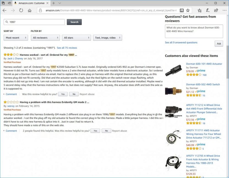Select the Amazon.com Customer reviews tab
Viewport: 229px width, 178px height.
(31, 3)
